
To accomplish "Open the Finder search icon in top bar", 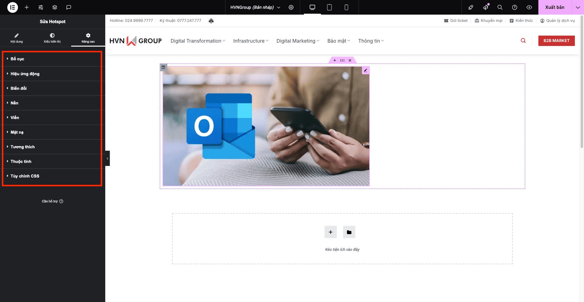I will click(500, 7).
